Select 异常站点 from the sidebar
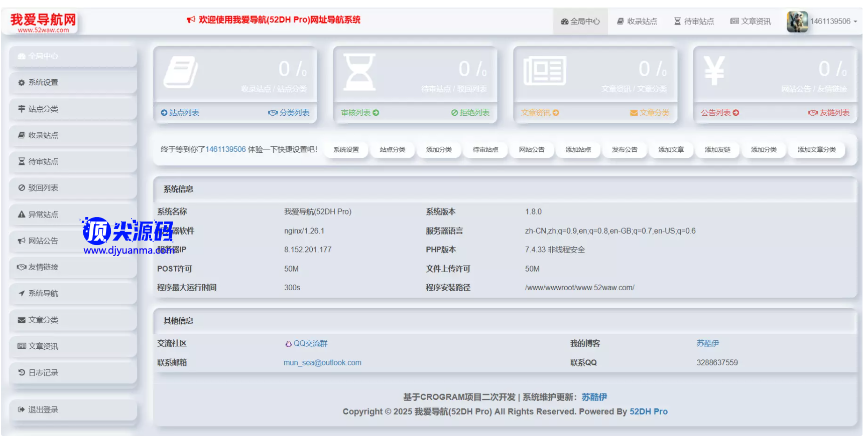The width and height of the screenshot is (865, 437). click(x=43, y=214)
